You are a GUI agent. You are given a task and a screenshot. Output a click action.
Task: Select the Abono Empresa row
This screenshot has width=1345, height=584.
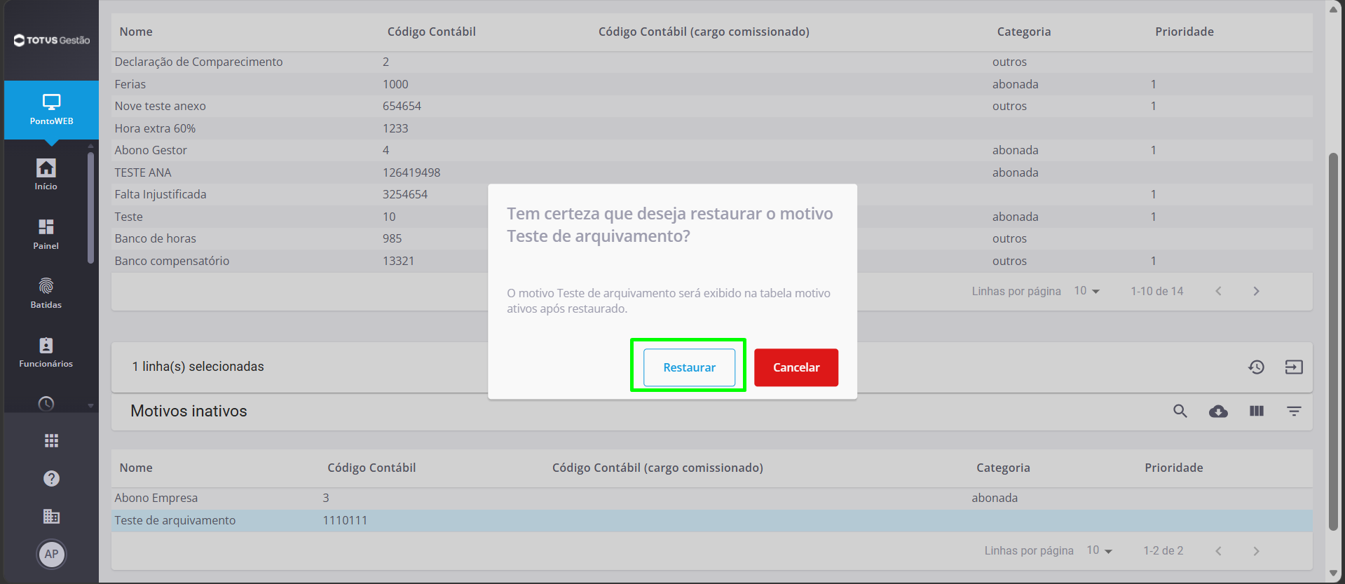tap(711, 498)
